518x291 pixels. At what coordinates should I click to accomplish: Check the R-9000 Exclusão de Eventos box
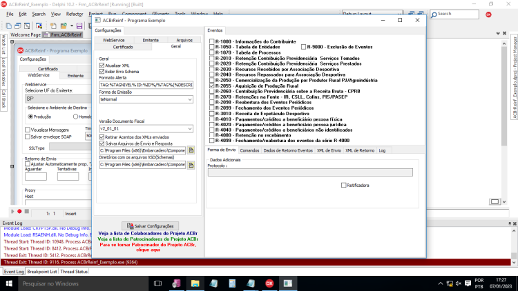[x=303, y=47]
